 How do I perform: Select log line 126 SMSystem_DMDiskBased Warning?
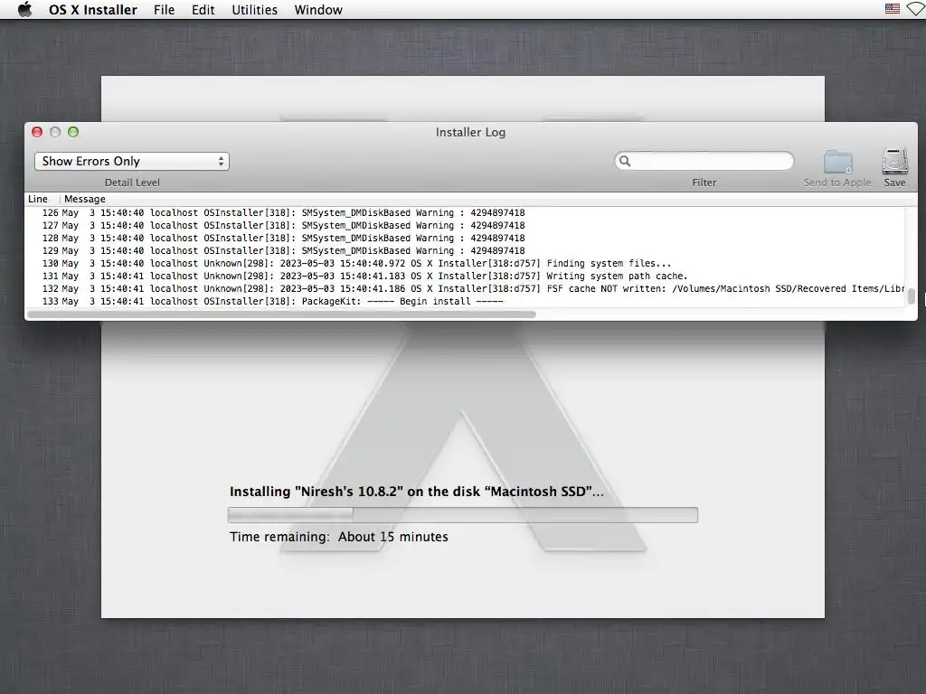465,212
